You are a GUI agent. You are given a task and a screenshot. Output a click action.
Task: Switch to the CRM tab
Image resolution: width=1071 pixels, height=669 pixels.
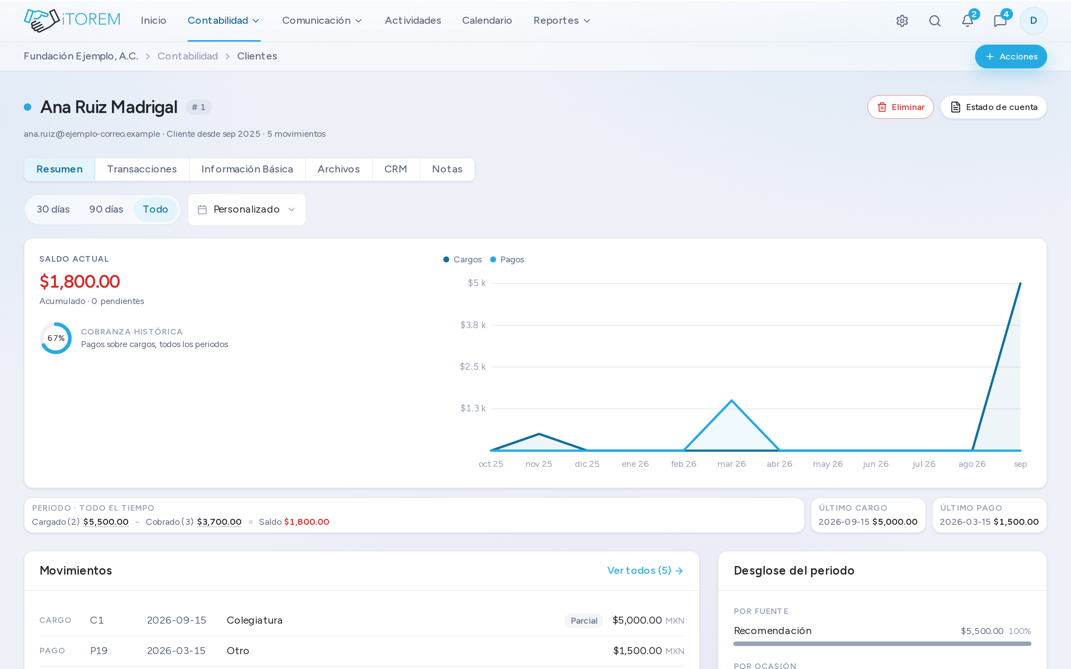(396, 169)
